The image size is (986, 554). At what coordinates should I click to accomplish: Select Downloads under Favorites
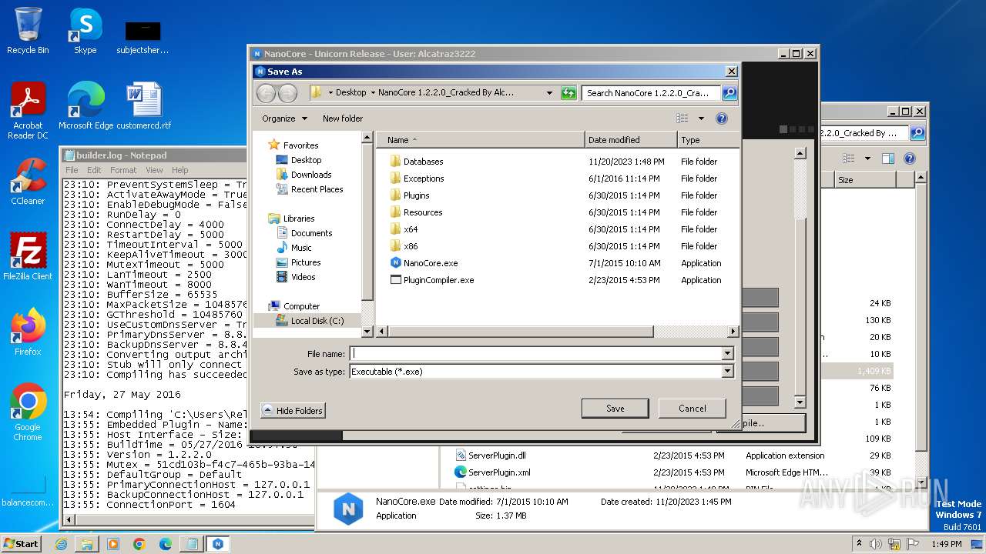coord(304,175)
